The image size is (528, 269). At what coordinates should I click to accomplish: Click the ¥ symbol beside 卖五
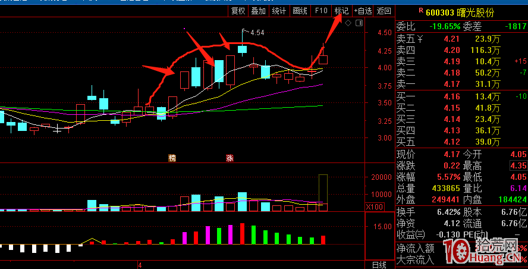[420, 39]
